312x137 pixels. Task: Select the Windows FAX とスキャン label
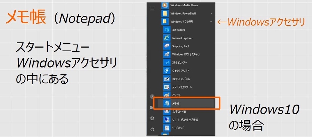186,54
